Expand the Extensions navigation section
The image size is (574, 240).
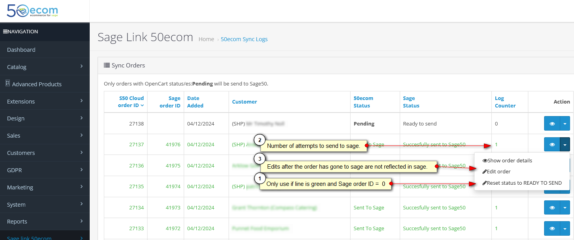pos(45,101)
